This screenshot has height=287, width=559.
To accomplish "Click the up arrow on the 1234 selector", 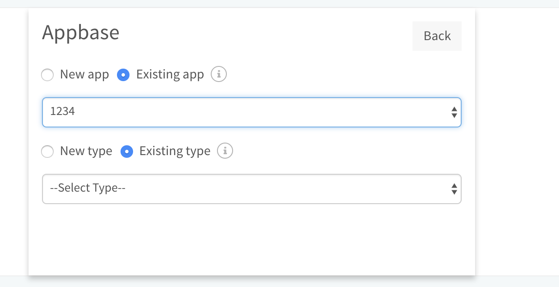I will pyautogui.click(x=454, y=109).
